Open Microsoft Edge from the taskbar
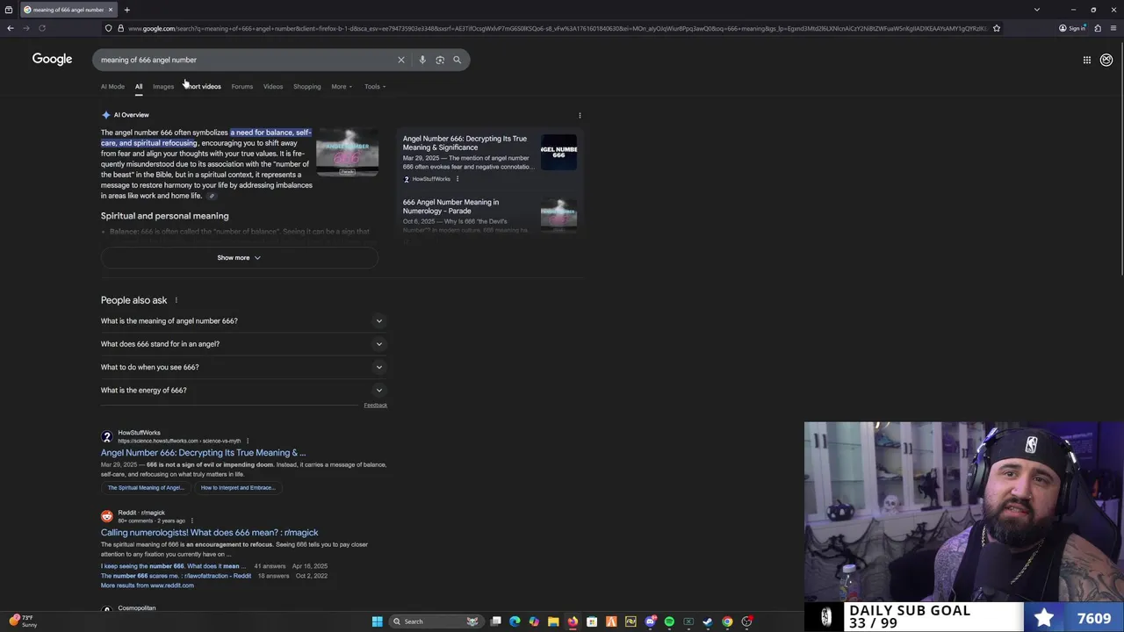 (515, 621)
